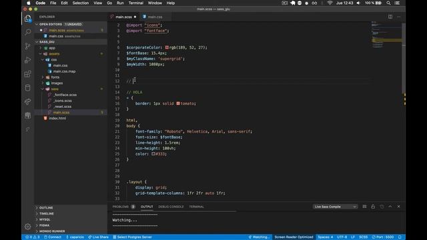
Task: Toggle output auto-scroll lock icon
Action: tap(373, 207)
